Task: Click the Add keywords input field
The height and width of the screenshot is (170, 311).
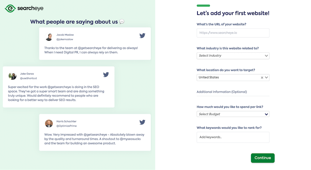Action: (233, 137)
